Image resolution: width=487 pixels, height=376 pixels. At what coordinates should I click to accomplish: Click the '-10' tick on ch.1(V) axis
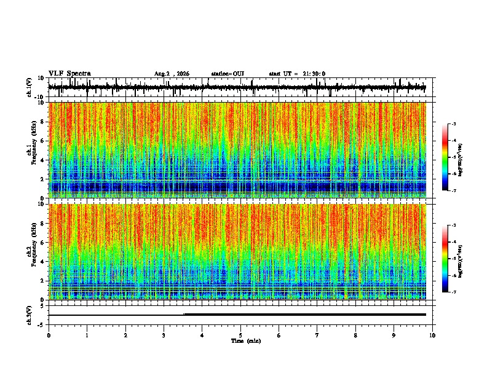pos(40,97)
